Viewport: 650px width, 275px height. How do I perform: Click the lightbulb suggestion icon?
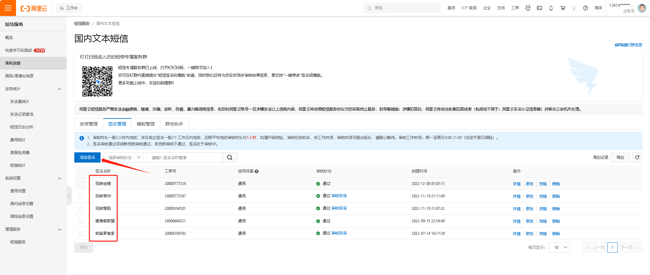pos(574,8)
